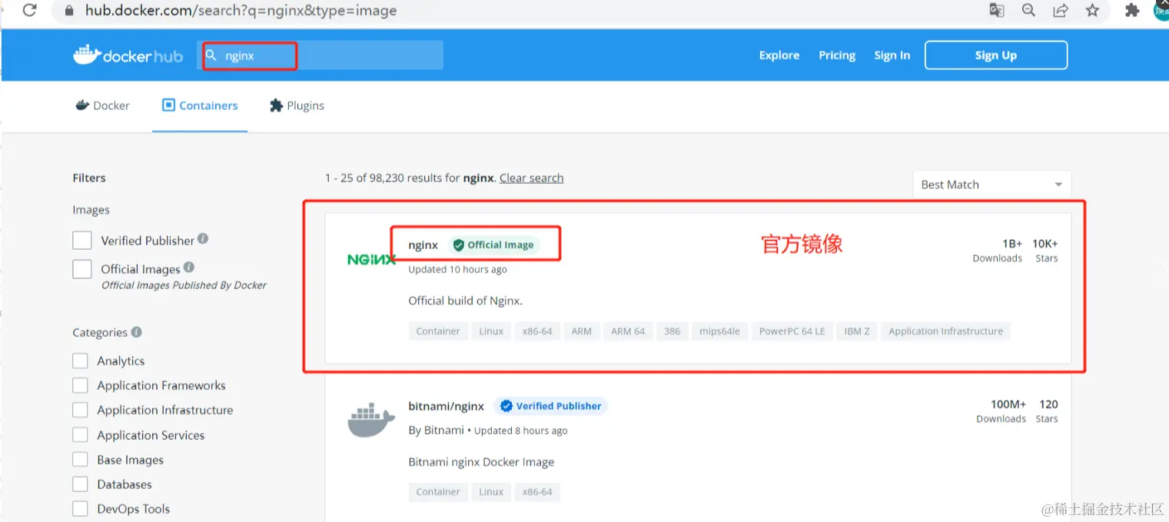The image size is (1169, 522).
Task: Switch to the Containers tab
Action: [x=200, y=105]
